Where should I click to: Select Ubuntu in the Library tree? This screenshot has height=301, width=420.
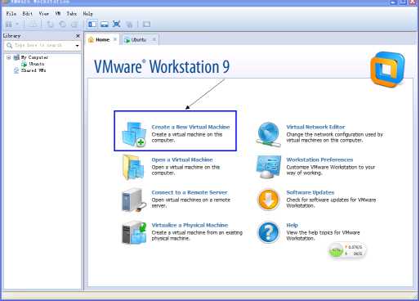click(x=37, y=64)
